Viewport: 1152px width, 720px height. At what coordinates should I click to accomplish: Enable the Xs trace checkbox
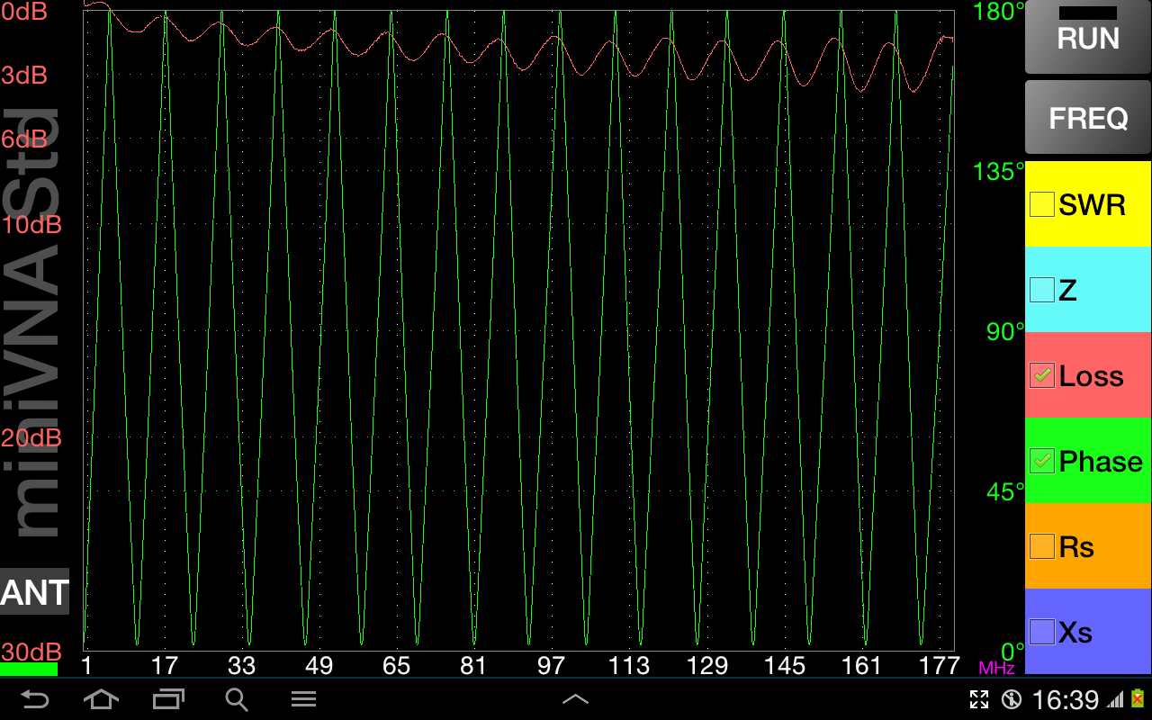point(1041,632)
